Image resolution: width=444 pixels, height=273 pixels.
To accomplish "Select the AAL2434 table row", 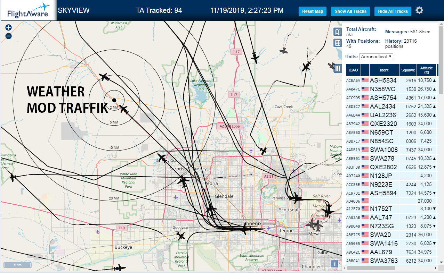I will 391,106.
